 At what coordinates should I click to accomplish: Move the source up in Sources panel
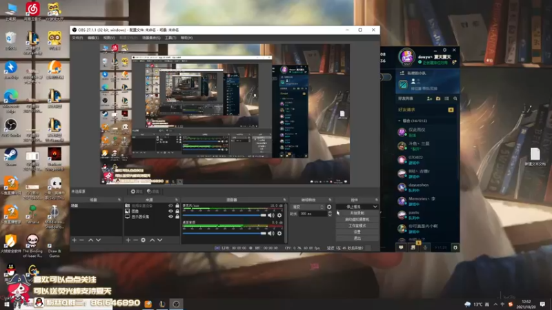[152, 240]
